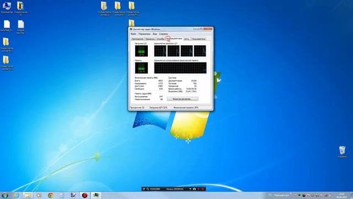The image size is (353, 199).
Task: Click the status bar process count entry
Action: click(137, 108)
